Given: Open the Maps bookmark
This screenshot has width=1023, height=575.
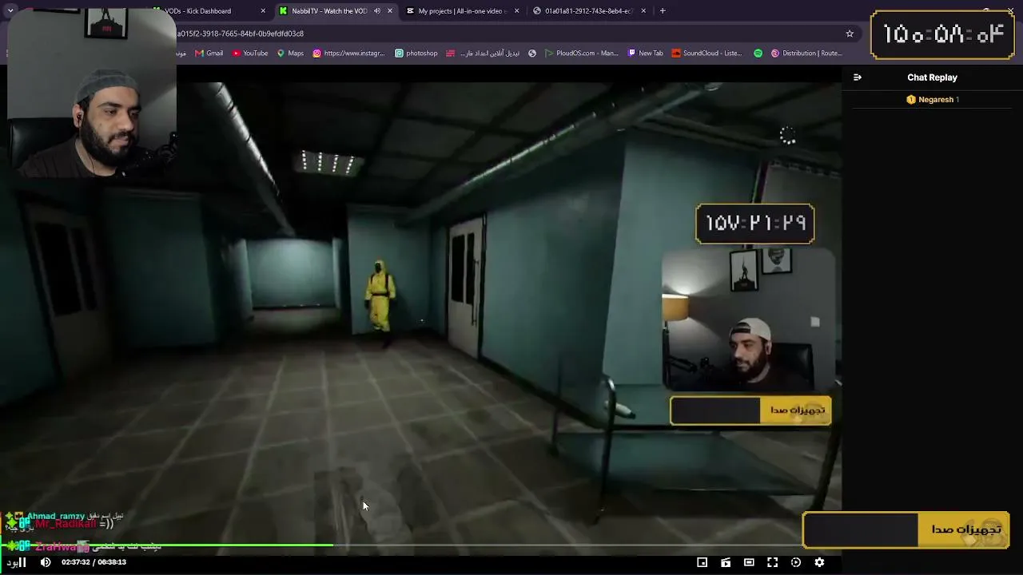Looking at the screenshot, I should (290, 54).
